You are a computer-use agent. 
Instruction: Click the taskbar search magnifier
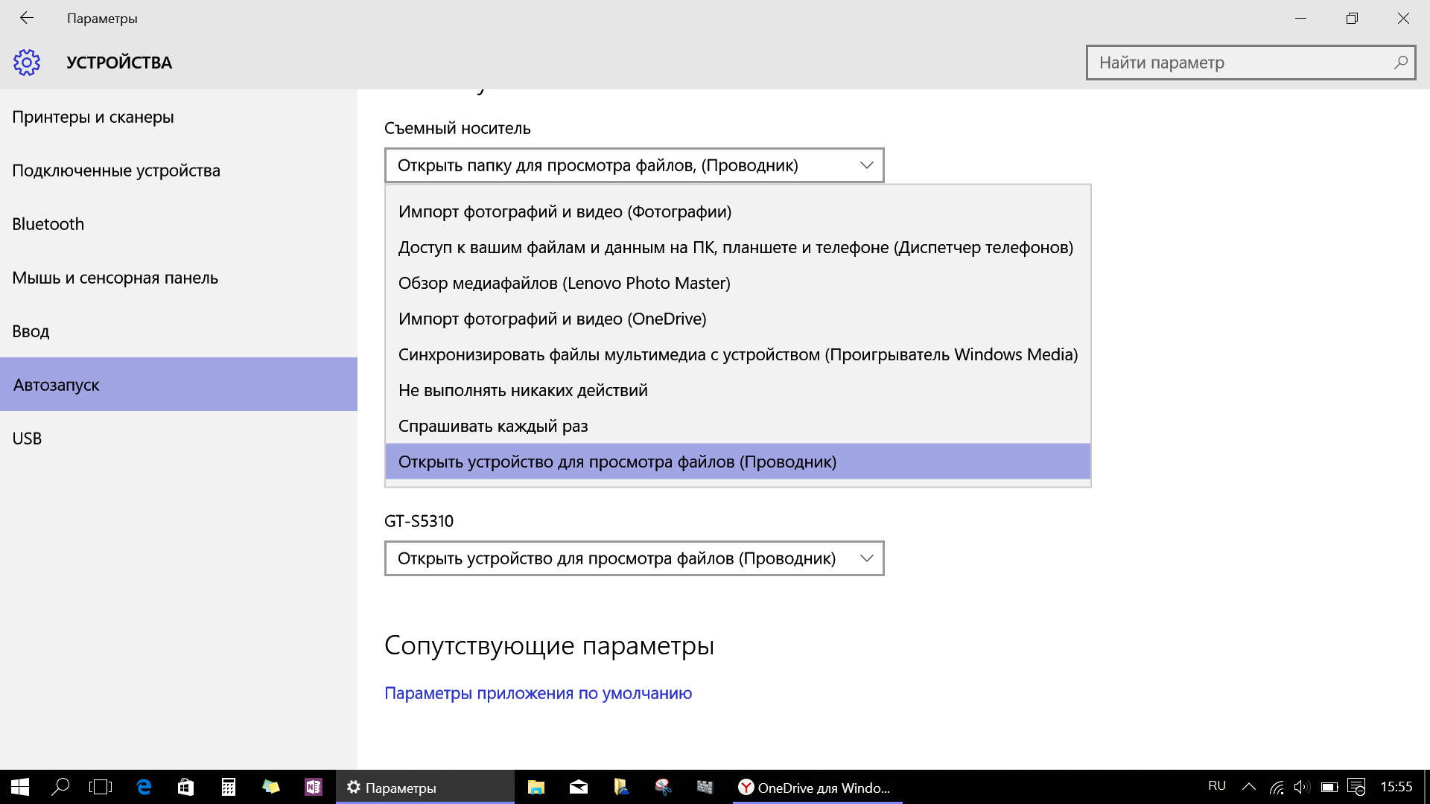[60, 787]
